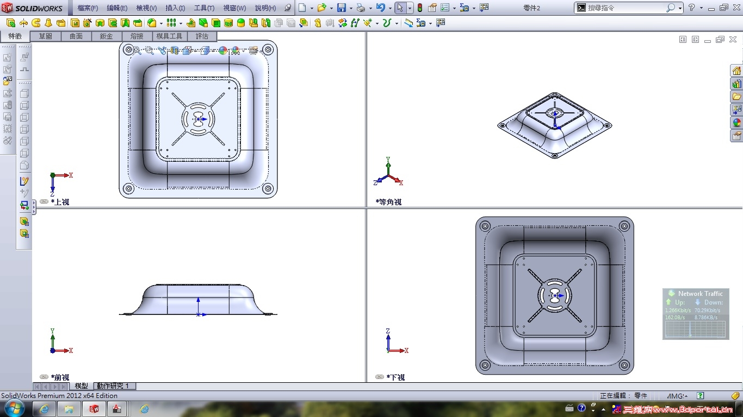The height and width of the screenshot is (417, 743).
Task: Activate the Select cursor tool
Action: (x=400, y=8)
